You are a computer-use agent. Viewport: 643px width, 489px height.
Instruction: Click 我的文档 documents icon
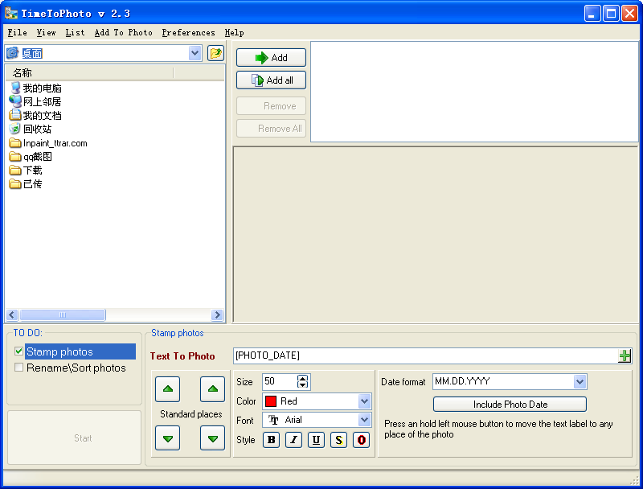[x=15, y=115]
